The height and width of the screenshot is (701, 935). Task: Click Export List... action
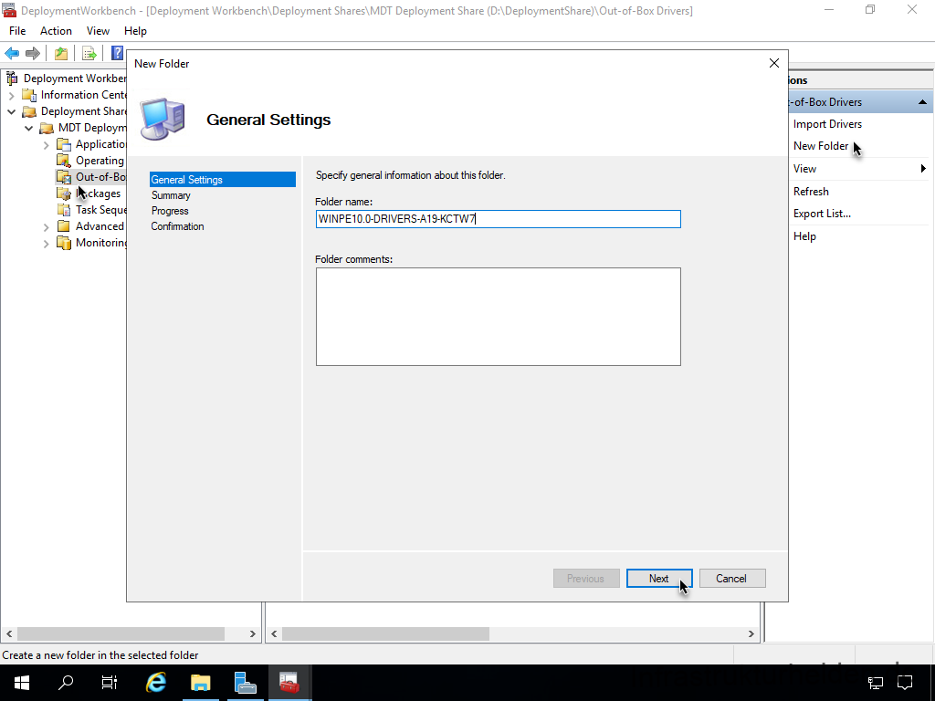point(822,214)
